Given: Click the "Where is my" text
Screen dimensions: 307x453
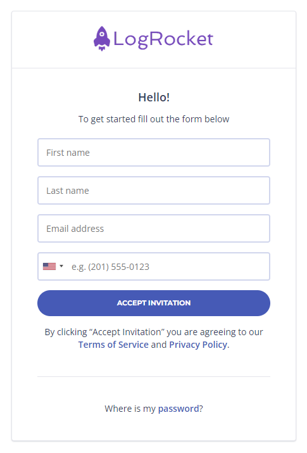Looking at the screenshot, I should [x=130, y=409].
